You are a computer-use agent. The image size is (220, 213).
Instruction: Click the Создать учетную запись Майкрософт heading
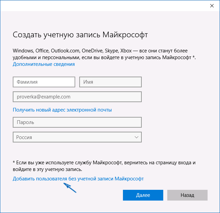[x=80, y=35]
